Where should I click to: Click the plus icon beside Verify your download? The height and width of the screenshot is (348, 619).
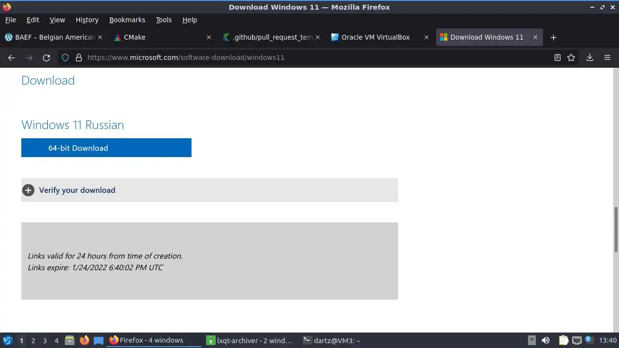point(29,190)
